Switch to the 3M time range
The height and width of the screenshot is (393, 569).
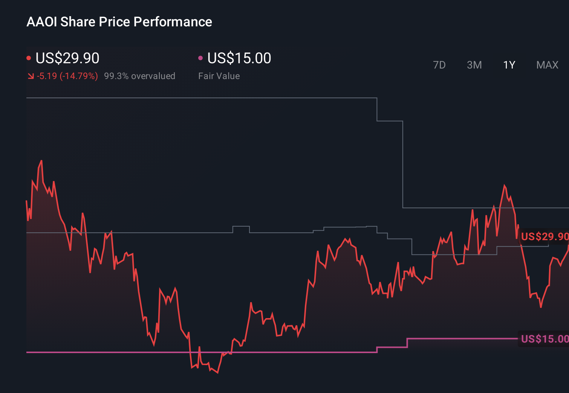coord(474,65)
